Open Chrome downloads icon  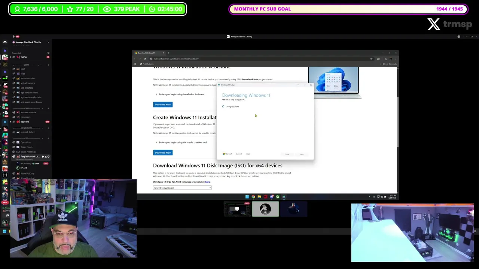pyautogui.click(x=386, y=59)
